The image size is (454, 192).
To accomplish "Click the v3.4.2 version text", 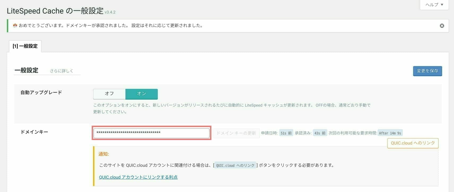I will (x=110, y=12).
